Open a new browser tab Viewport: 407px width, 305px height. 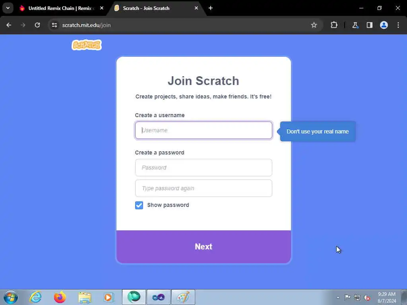click(x=211, y=8)
